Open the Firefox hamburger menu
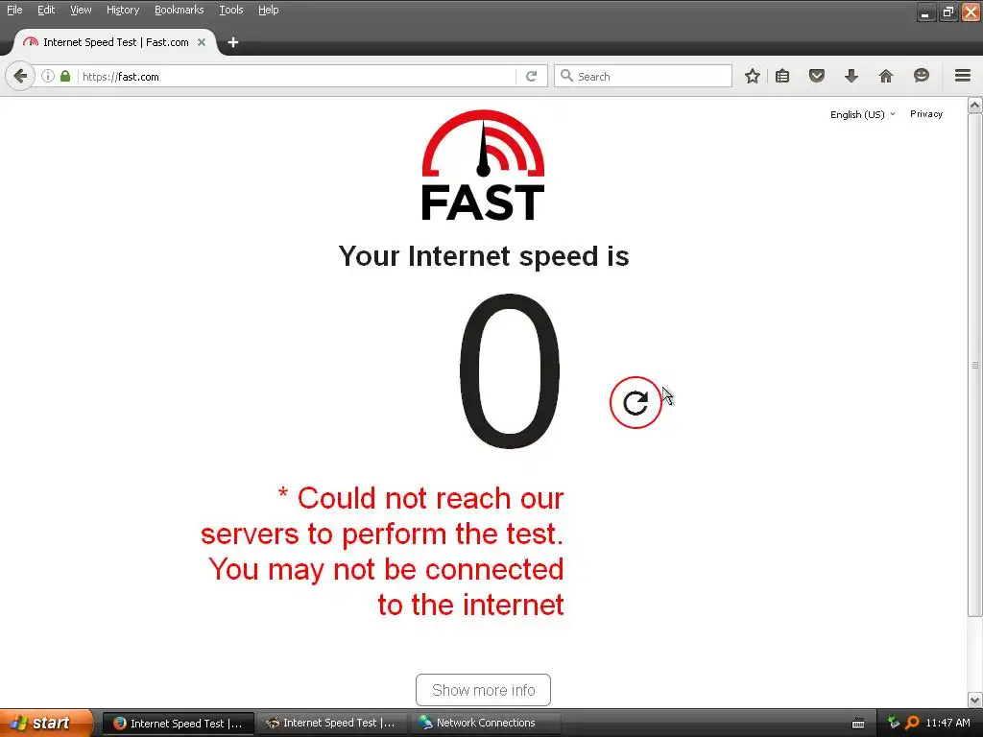This screenshot has width=983, height=737. coord(963,76)
